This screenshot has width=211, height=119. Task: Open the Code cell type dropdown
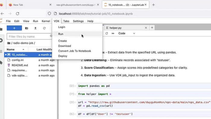pyautogui.click(x=127, y=33)
